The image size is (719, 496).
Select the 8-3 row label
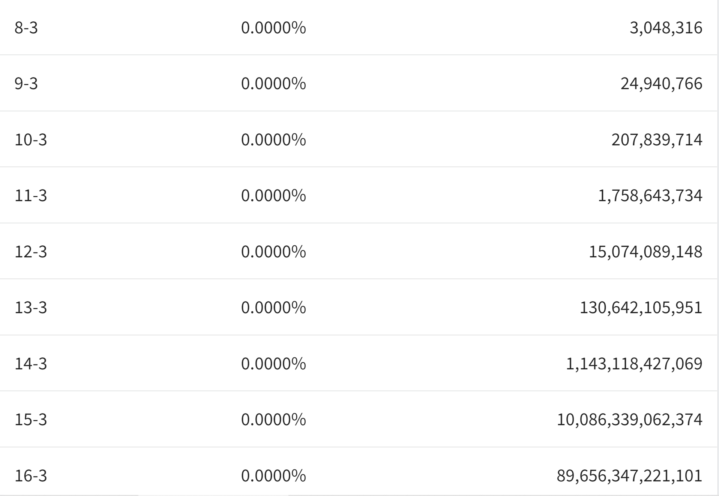(26, 28)
